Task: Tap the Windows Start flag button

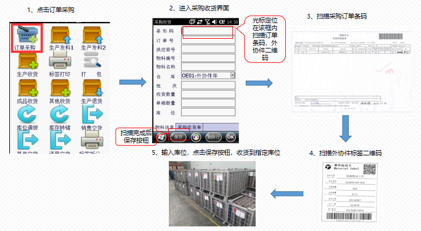Action: coord(161,137)
